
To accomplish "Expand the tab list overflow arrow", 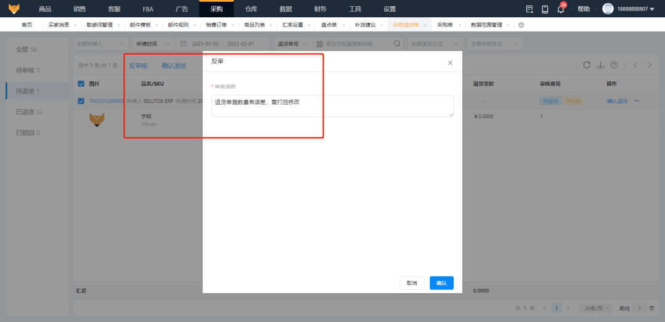I will [522, 25].
